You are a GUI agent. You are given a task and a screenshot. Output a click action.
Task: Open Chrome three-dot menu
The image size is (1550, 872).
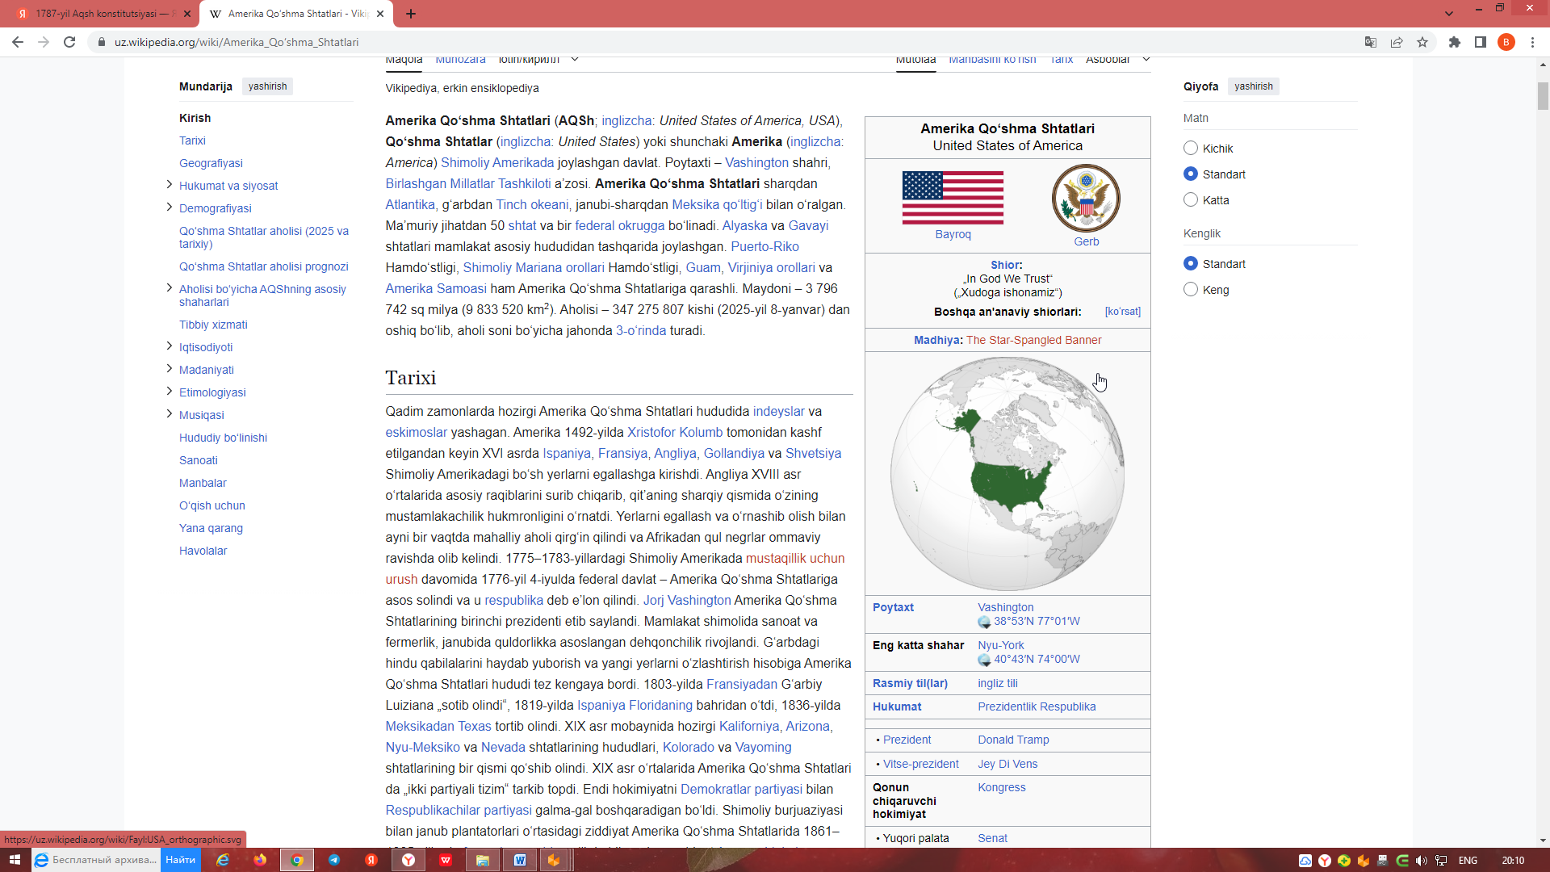pos(1532,42)
